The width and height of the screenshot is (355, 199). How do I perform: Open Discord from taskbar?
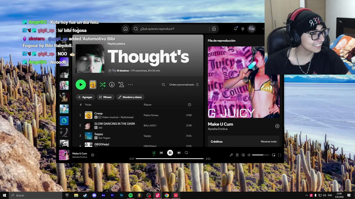tap(94, 195)
